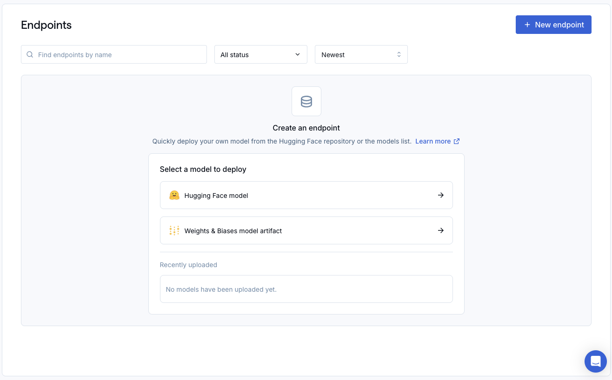Click the arrow next to Weights & Biases model artifact
The width and height of the screenshot is (612, 380).
pos(440,230)
